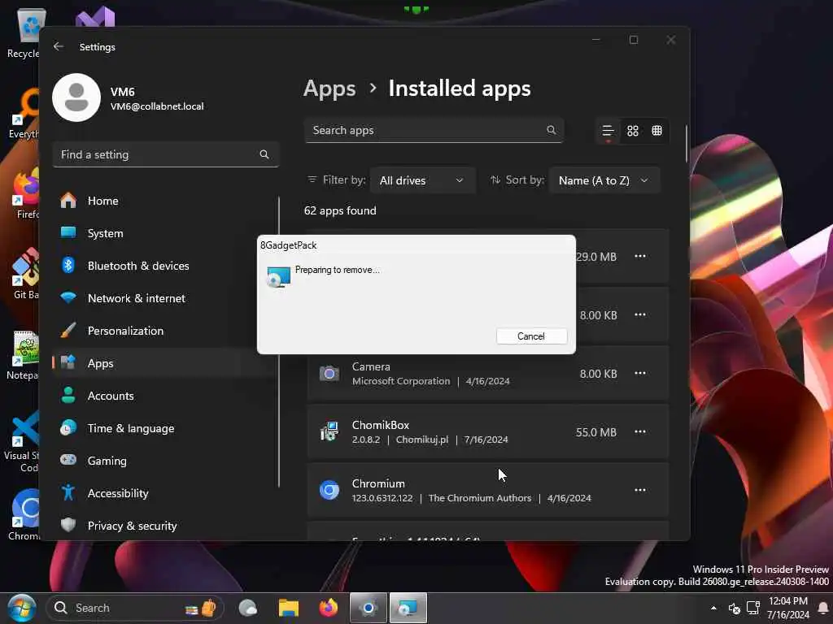Open more options for the first 8.00 KB app

click(640, 314)
